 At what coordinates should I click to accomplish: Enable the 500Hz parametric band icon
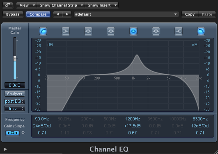[x=111, y=31]
